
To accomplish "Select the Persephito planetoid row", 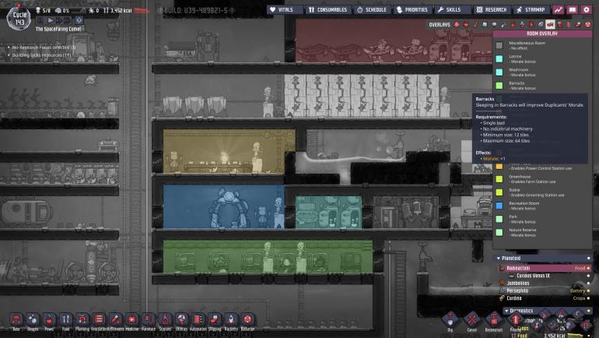I will (544, 290).
